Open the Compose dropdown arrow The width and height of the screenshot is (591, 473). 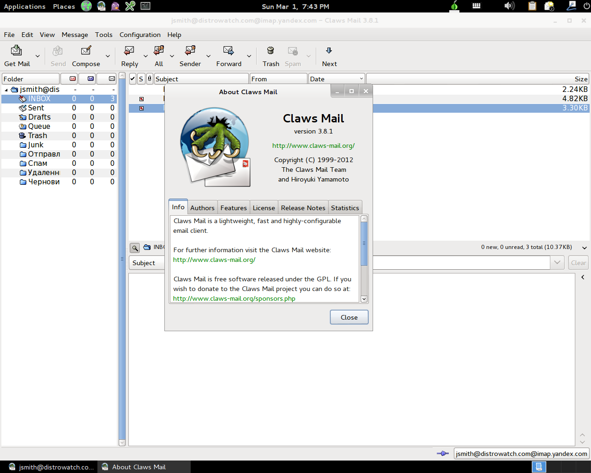[108, 56]
